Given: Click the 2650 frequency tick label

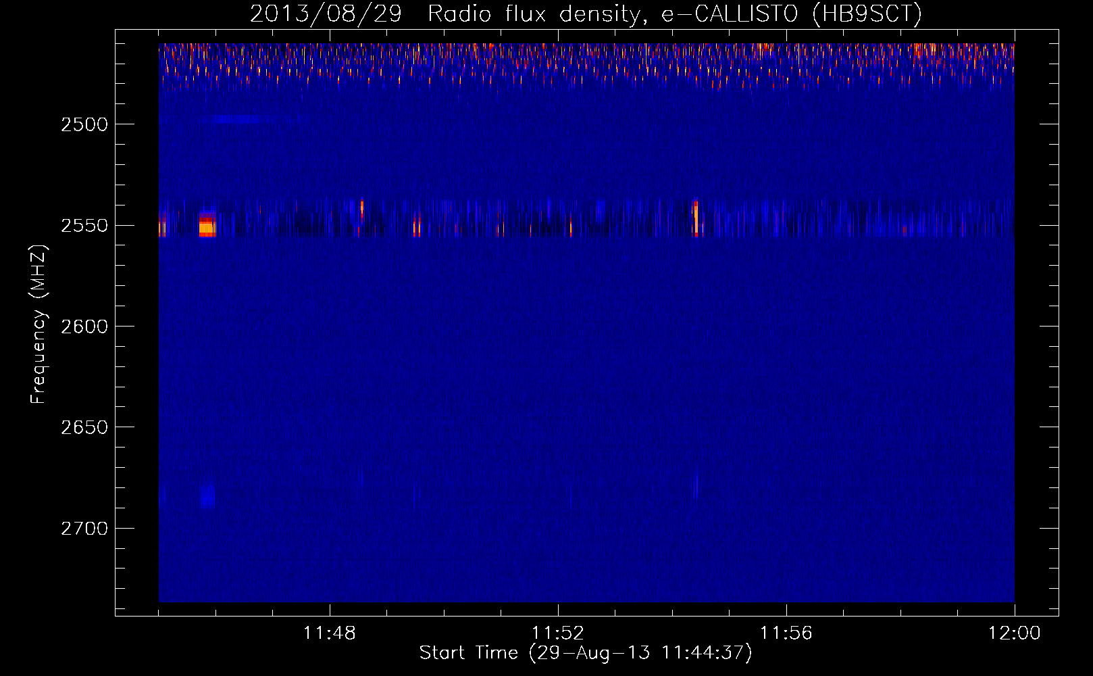Looking at the screenshot, I should click(x=84, y=427).
